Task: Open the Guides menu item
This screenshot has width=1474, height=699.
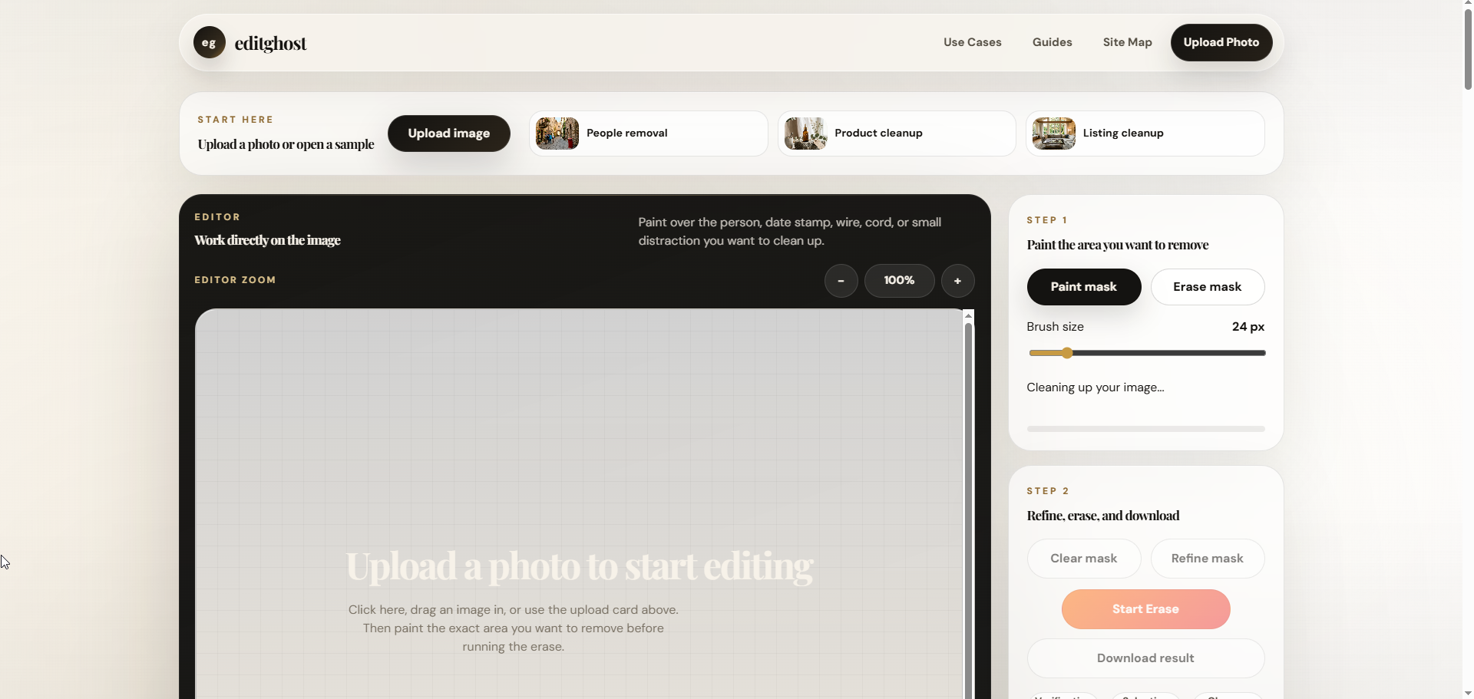Action: (x=1052, y=42)
